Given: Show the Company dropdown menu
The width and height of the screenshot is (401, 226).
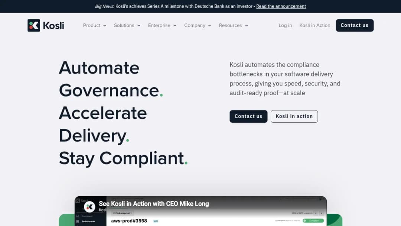Looking at the screenshot, I should pyautogui.click(x=198, y=25).
